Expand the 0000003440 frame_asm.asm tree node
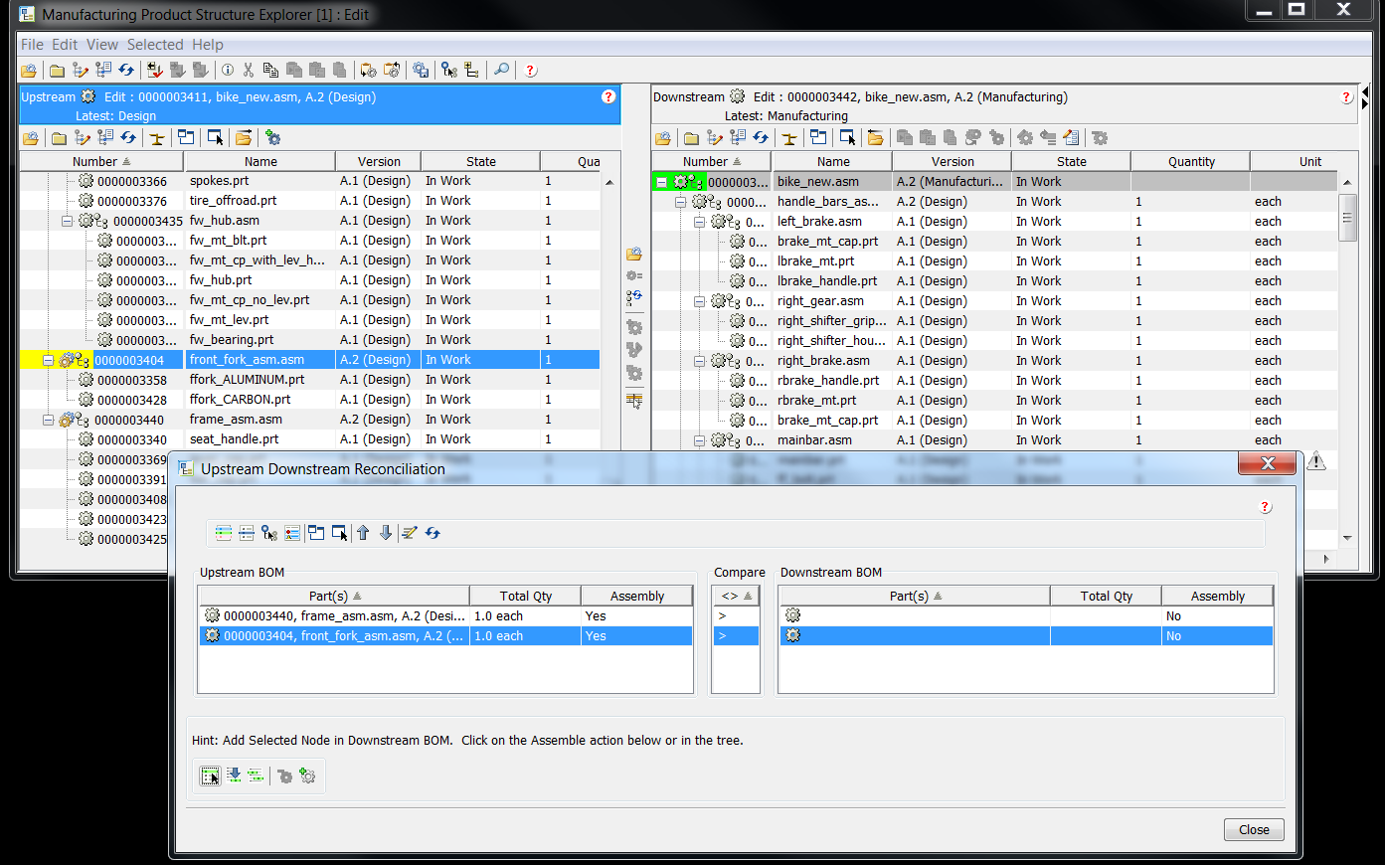This screenshot has height=865, width=1385. pos(47,419)
